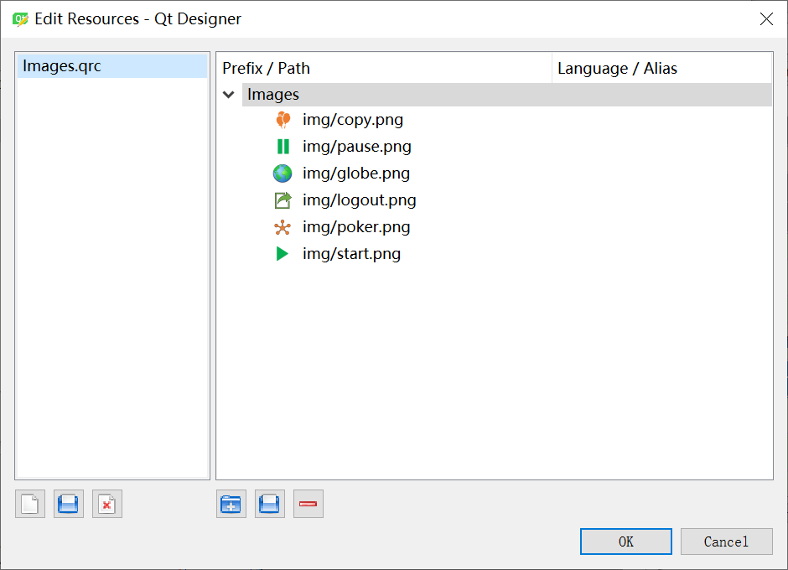The height and width of the screenshot is (570, 788).
Task: Select the img/globe.png entry
Action: [x=355, y=174]
